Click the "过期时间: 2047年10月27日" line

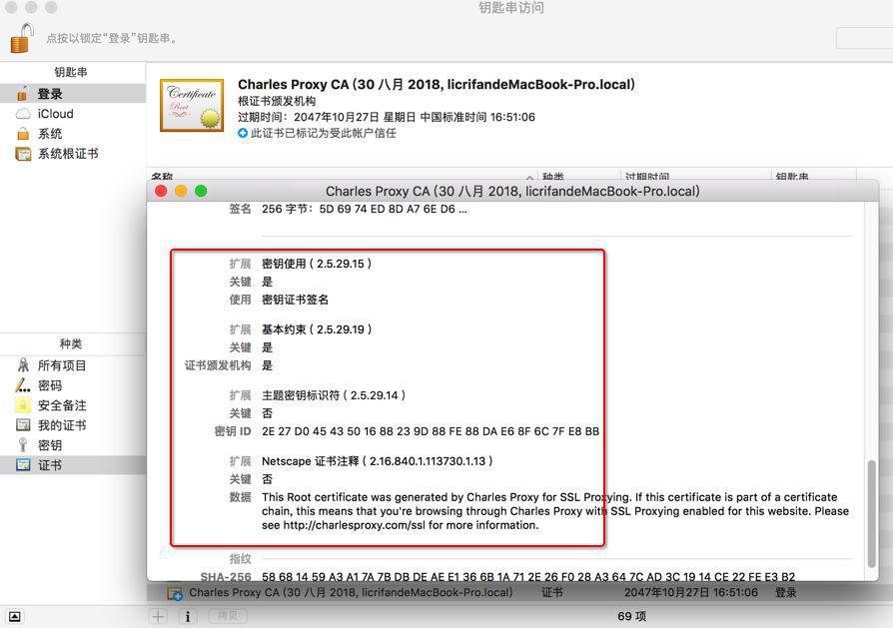pos(387,117)
